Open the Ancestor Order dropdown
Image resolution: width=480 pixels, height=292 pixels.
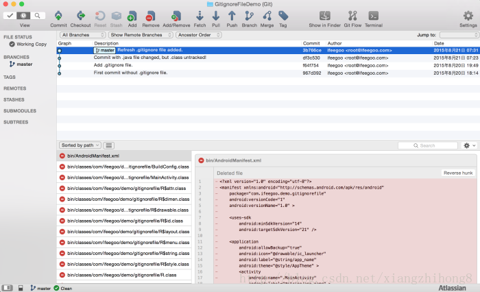pyautogui.click(x=199, y=35)
